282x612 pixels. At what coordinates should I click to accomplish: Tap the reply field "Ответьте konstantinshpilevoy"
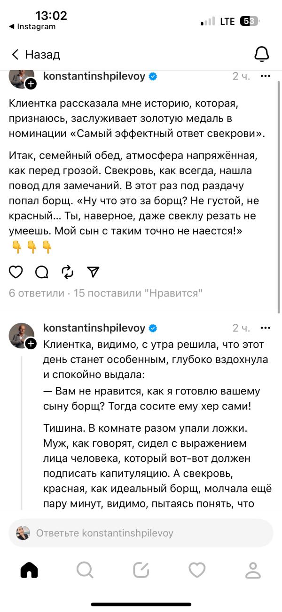pyautogui.click(x=141, y=533)
